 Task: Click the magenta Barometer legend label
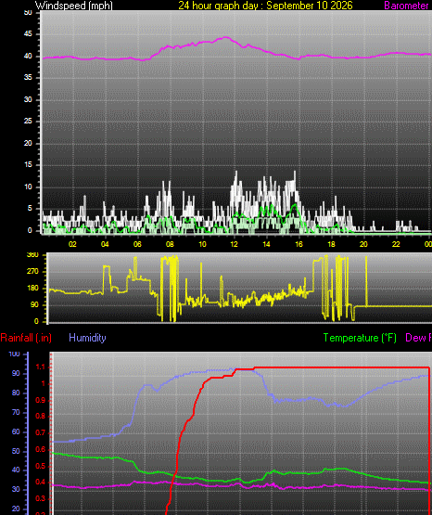tap(407, 6)
